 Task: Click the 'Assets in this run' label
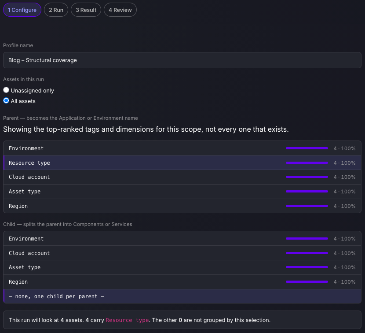point(23,79)
